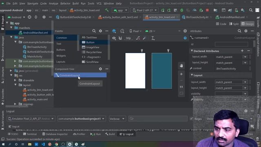Open the Verbose log level dropdown
The image size is (261, 147).
117,119
